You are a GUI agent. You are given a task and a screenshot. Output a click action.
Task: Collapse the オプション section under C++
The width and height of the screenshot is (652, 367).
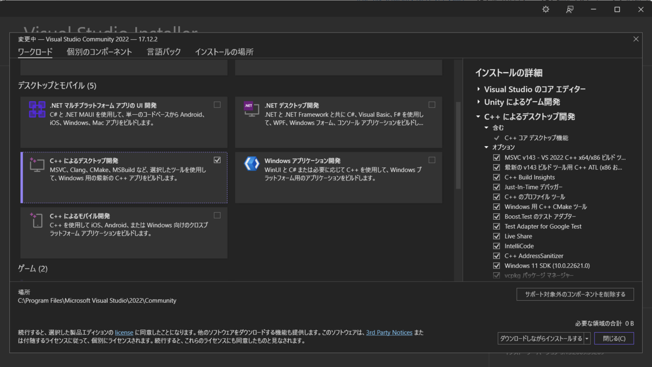tap(486, 147)
